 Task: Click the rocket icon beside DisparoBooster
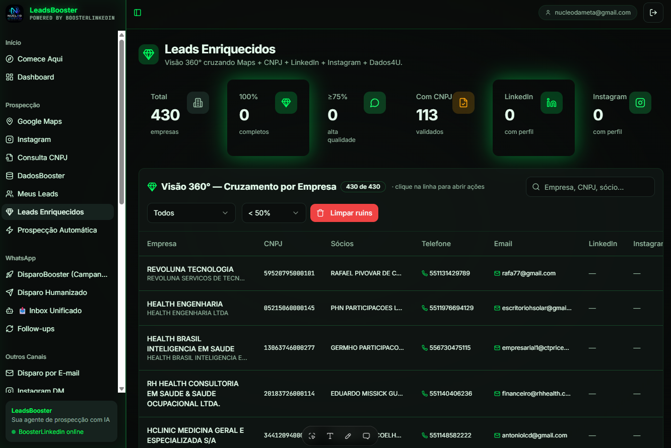(9, 274)
